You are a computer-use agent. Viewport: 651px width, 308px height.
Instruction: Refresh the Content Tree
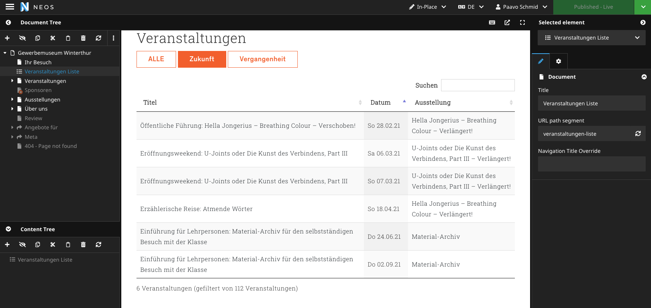[x=98, y=244]
